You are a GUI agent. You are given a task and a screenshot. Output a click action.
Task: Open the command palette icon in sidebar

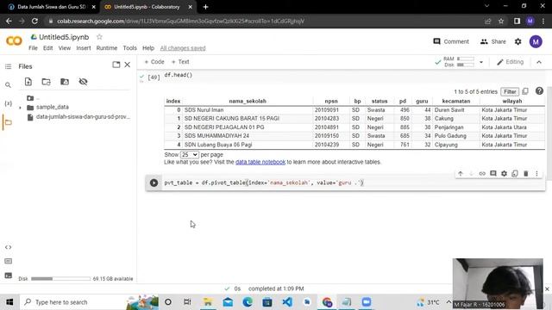click(8, 261)
